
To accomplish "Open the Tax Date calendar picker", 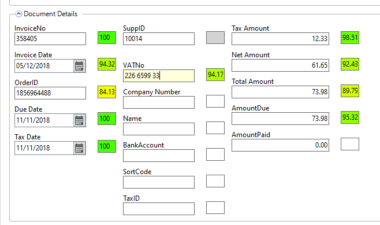I will click(x=79, y=148).
